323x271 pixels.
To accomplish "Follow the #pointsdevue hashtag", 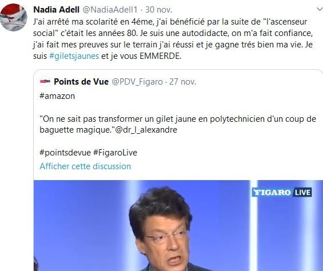I will [65, 153].
